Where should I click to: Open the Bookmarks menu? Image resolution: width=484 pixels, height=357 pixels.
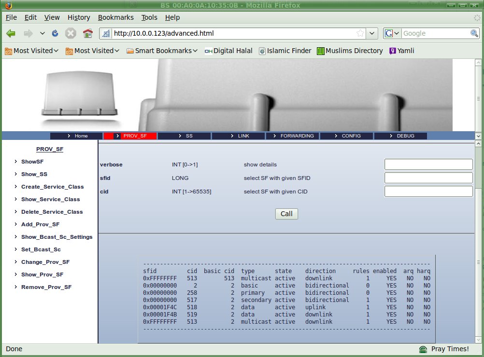pos(115,17)
